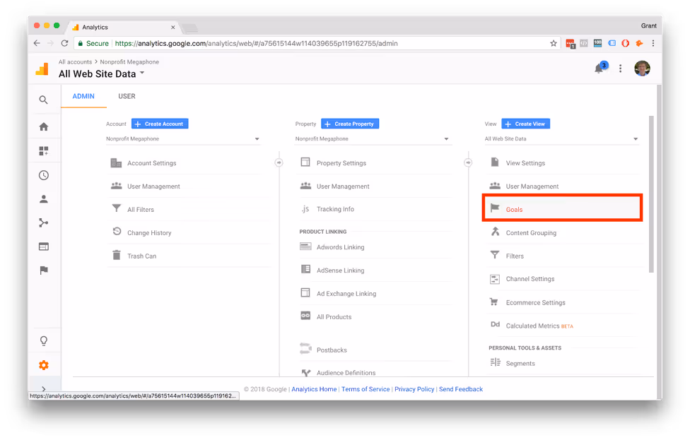Open Discover lightbulb icon in the sidebar
Viewport: 690px width, 440px height.
click(x=44, y=340)
